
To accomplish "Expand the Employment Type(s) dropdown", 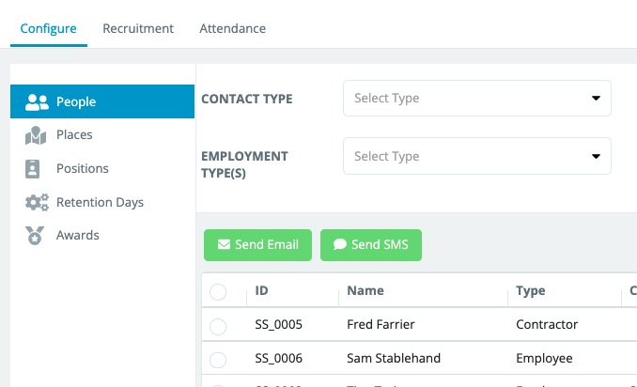I will coord(476,156).
